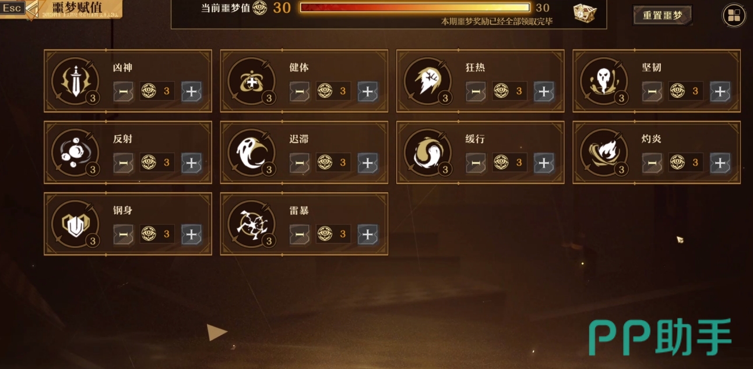Image resolution: width=753 pixels, height=369 pixels.
Task: Select the 狂热 frenzy icon
Action: point(428,80)
